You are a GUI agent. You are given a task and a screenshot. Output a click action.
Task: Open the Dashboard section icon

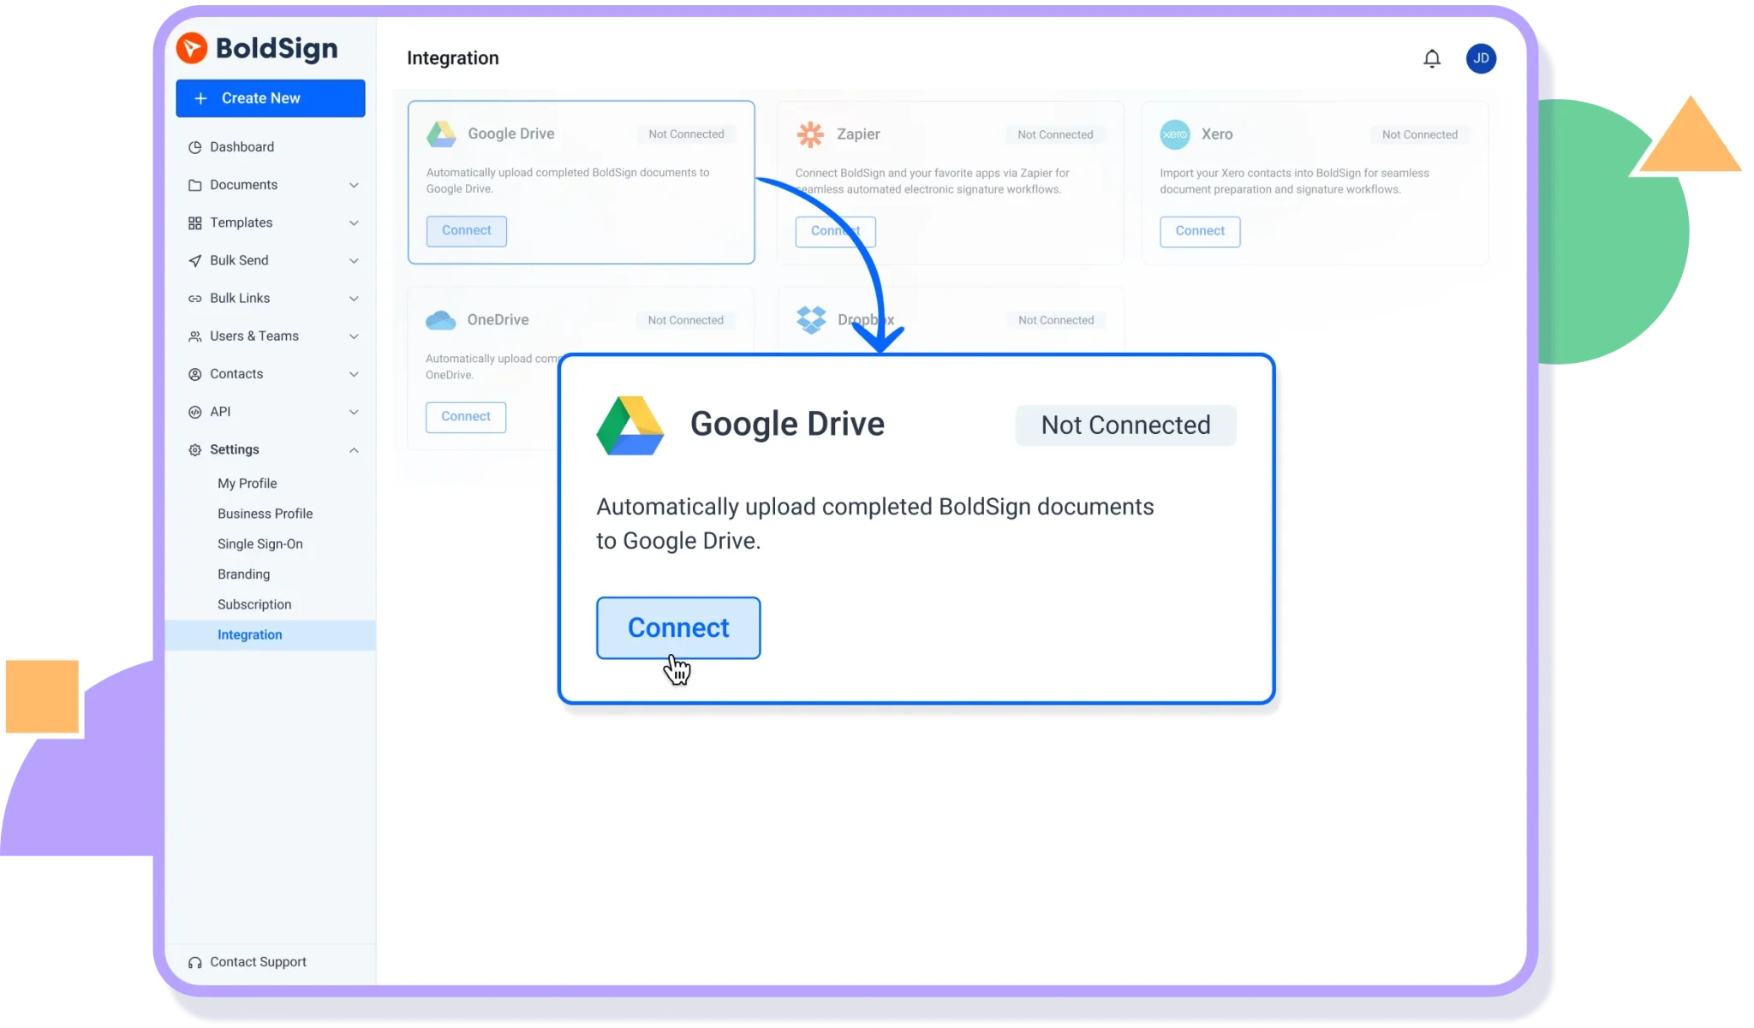(194, 146)
